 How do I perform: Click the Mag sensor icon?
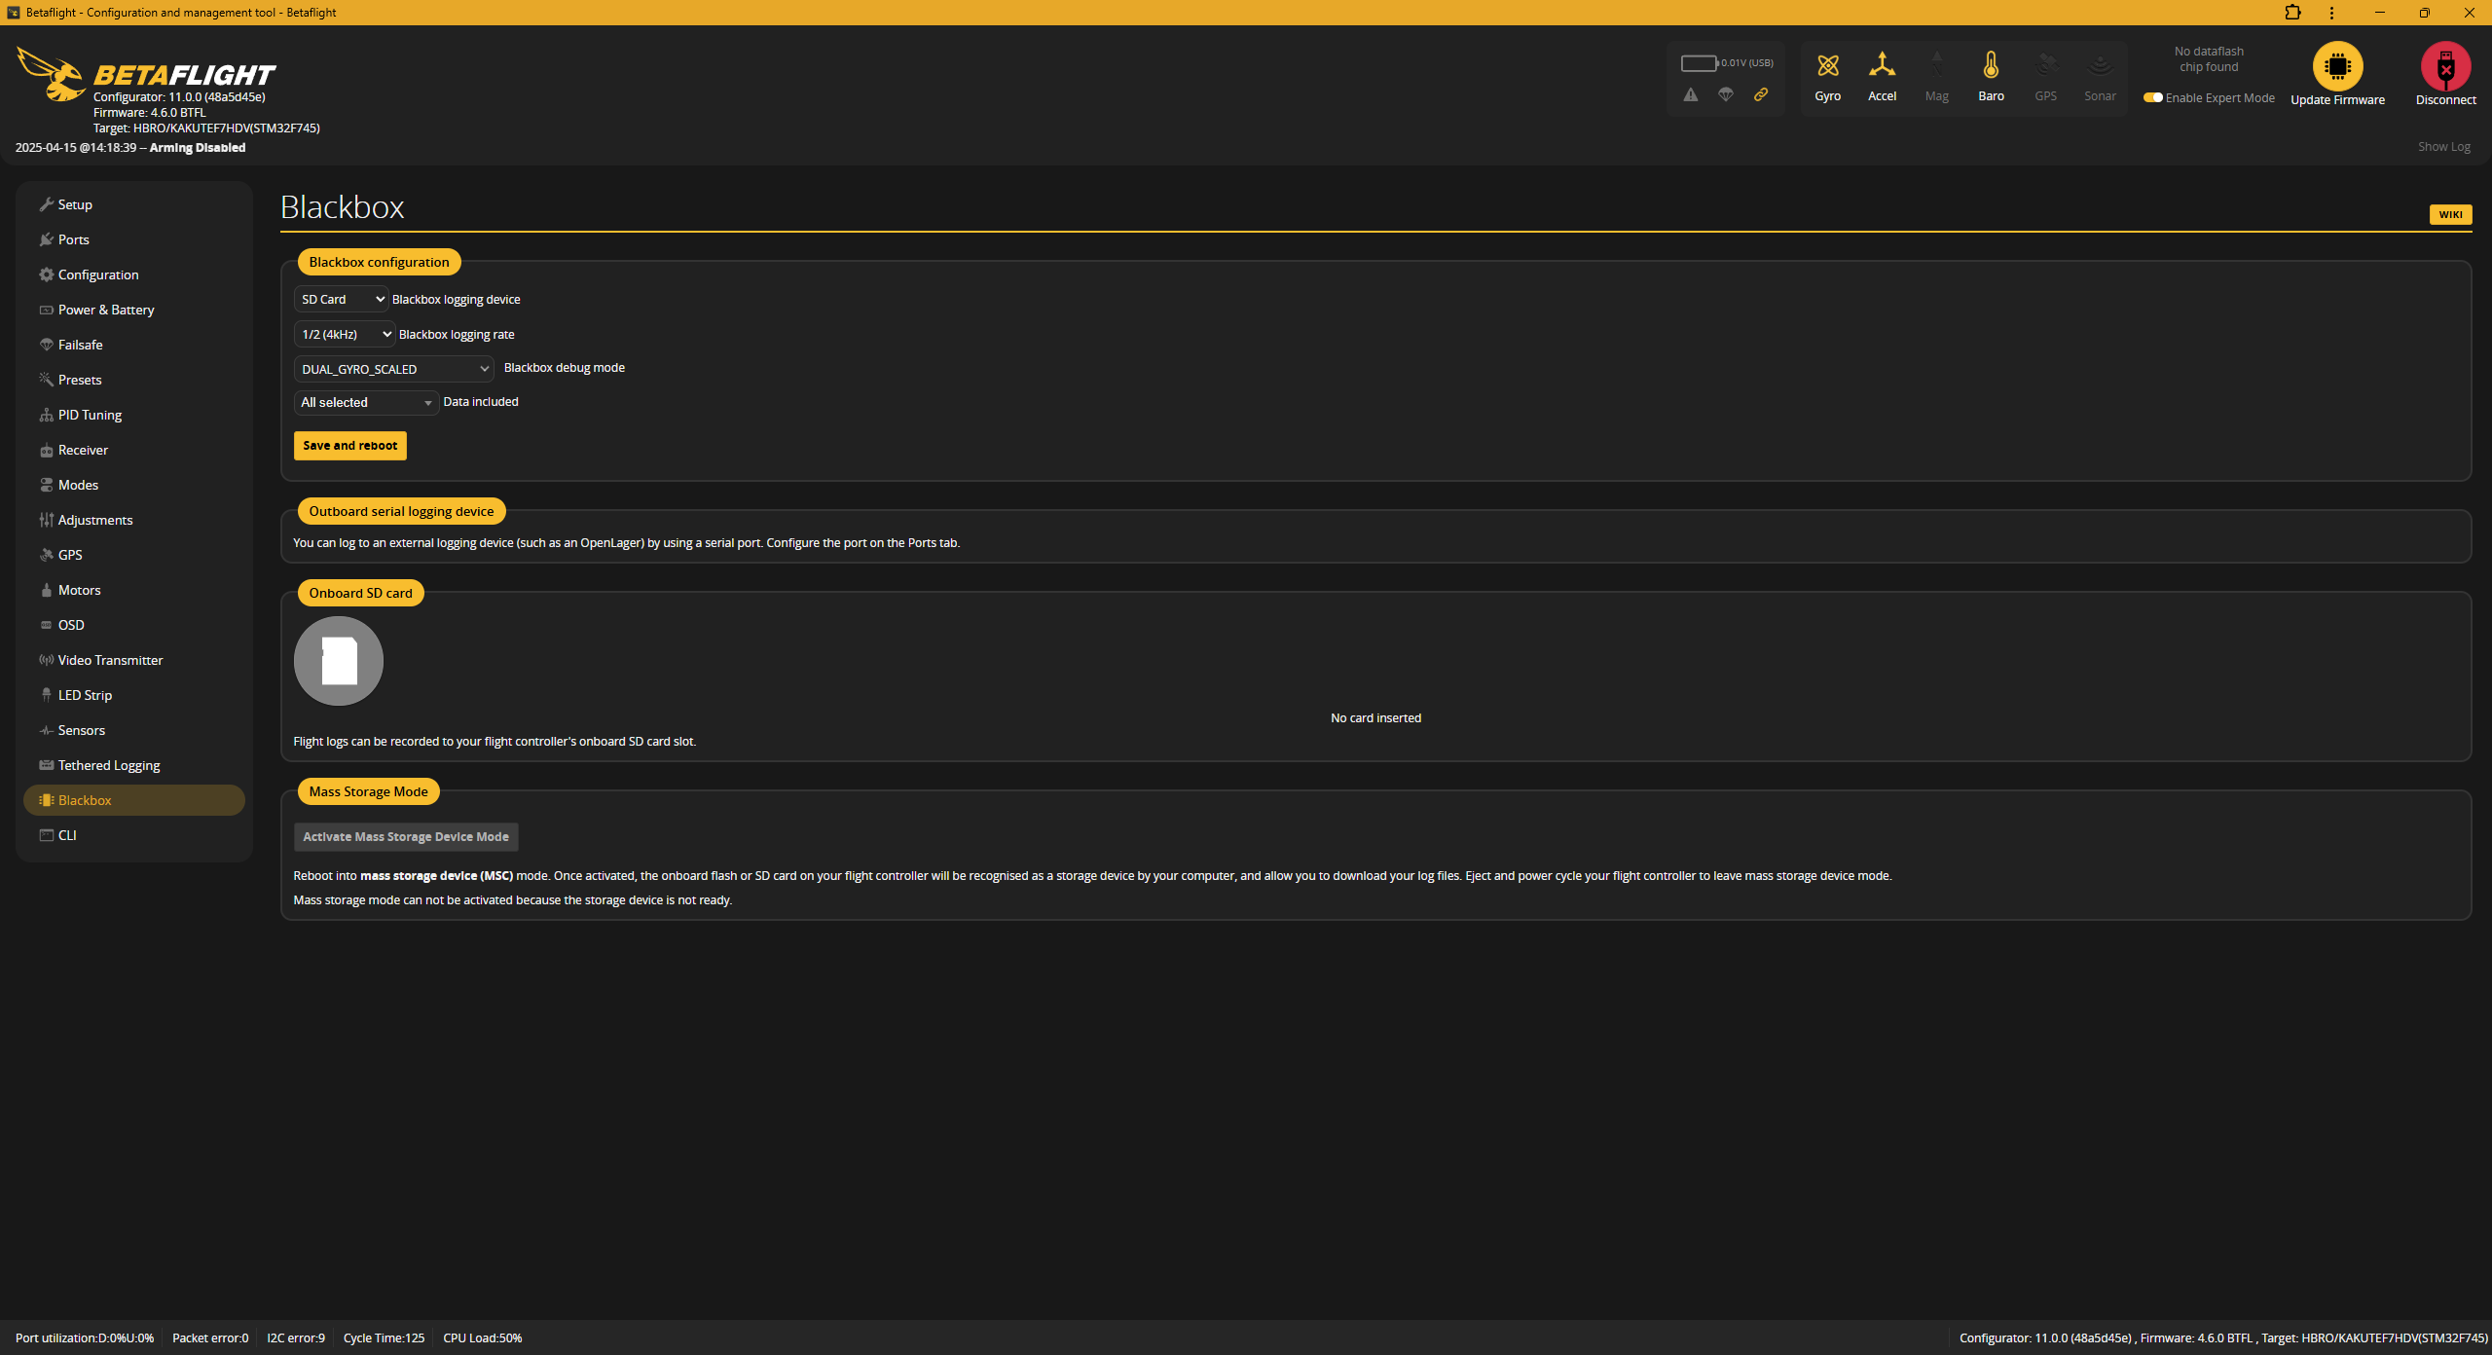(1936, 65)
